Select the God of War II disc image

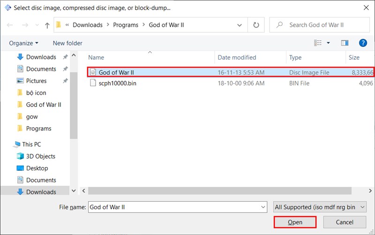point(231,72)
